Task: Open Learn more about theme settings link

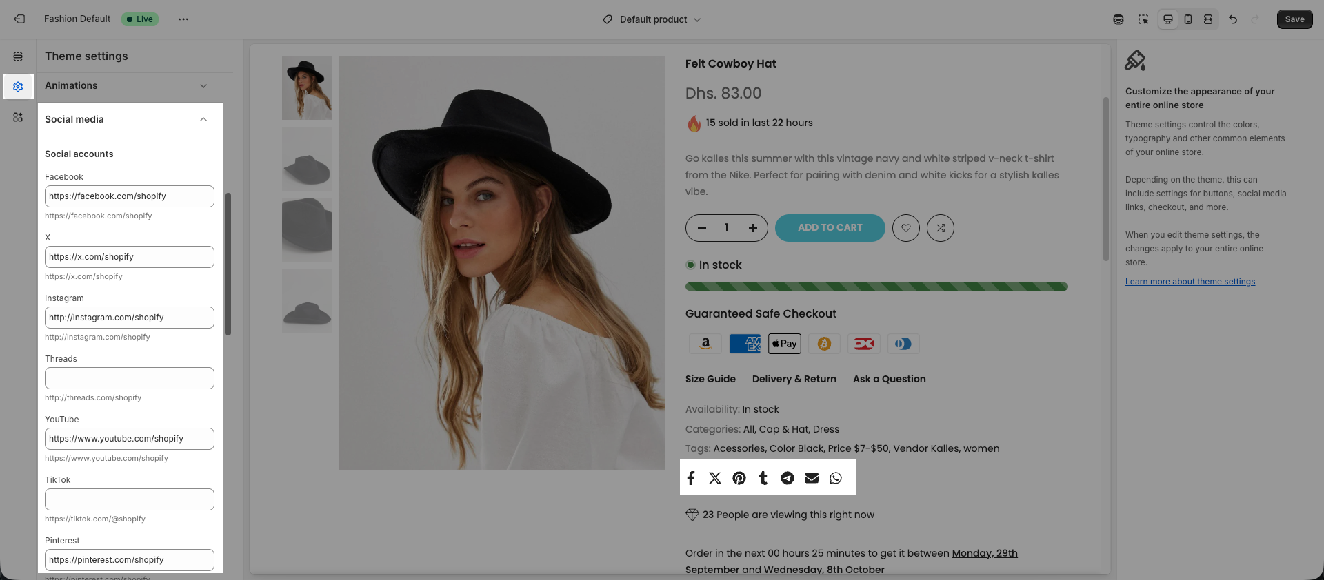Action: (x=1190, y=282)
